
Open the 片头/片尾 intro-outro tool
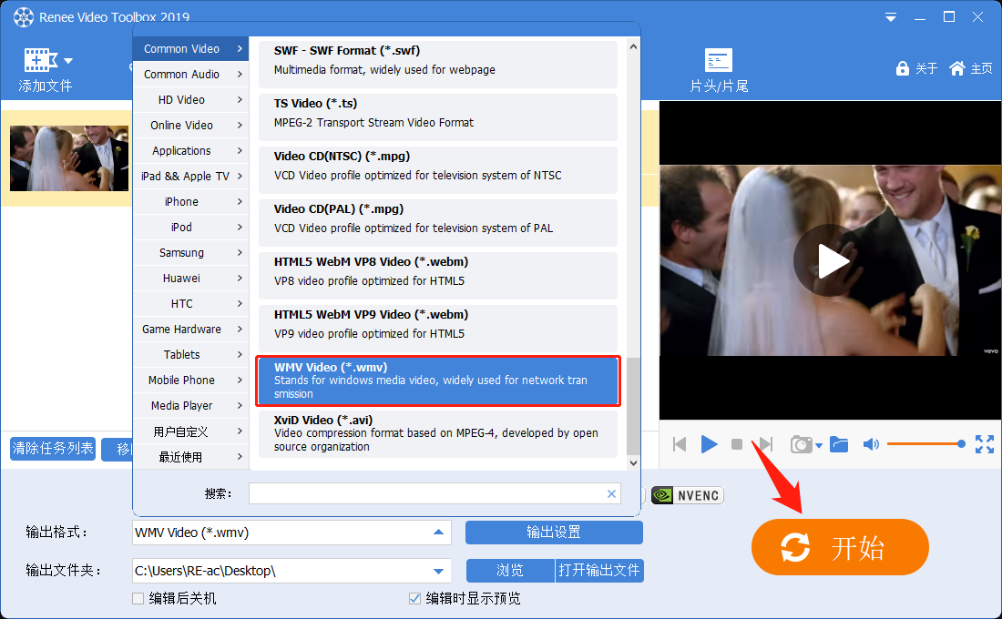[719, 70]
